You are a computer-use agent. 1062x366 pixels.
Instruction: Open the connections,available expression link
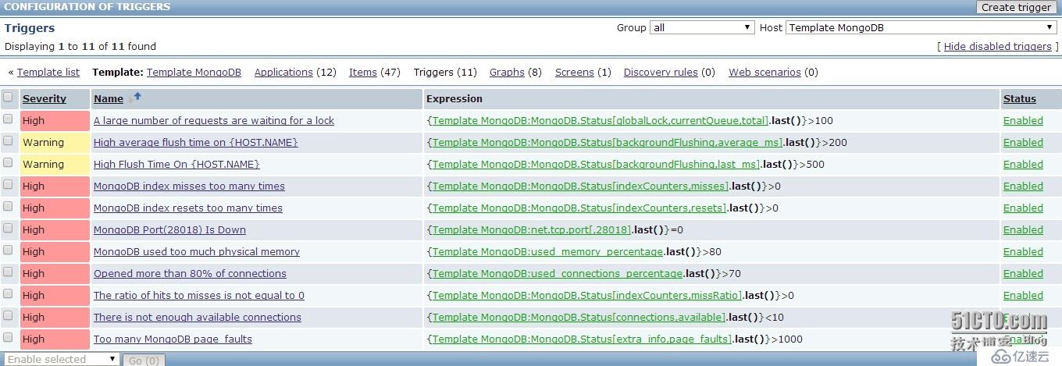pyautogui.click(x=578, y=317)
